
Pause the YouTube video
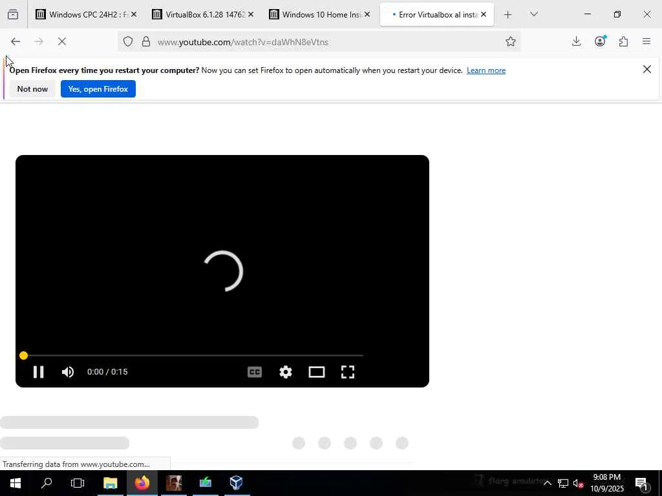coord(38,372)
